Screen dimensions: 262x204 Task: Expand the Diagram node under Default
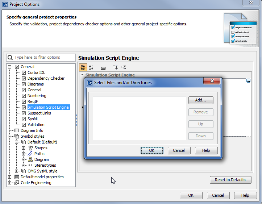[x=23, y=159]
